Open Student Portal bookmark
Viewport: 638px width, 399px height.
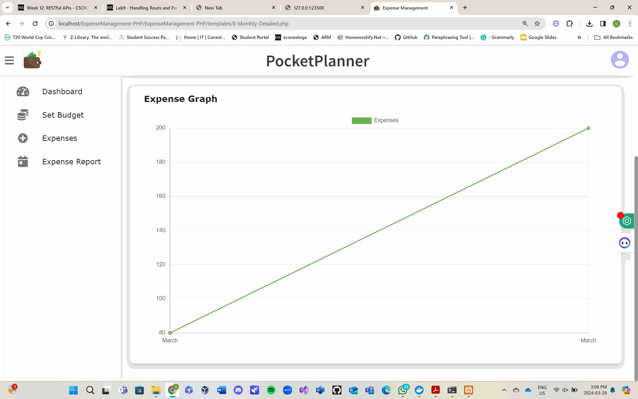coord(250,37)
